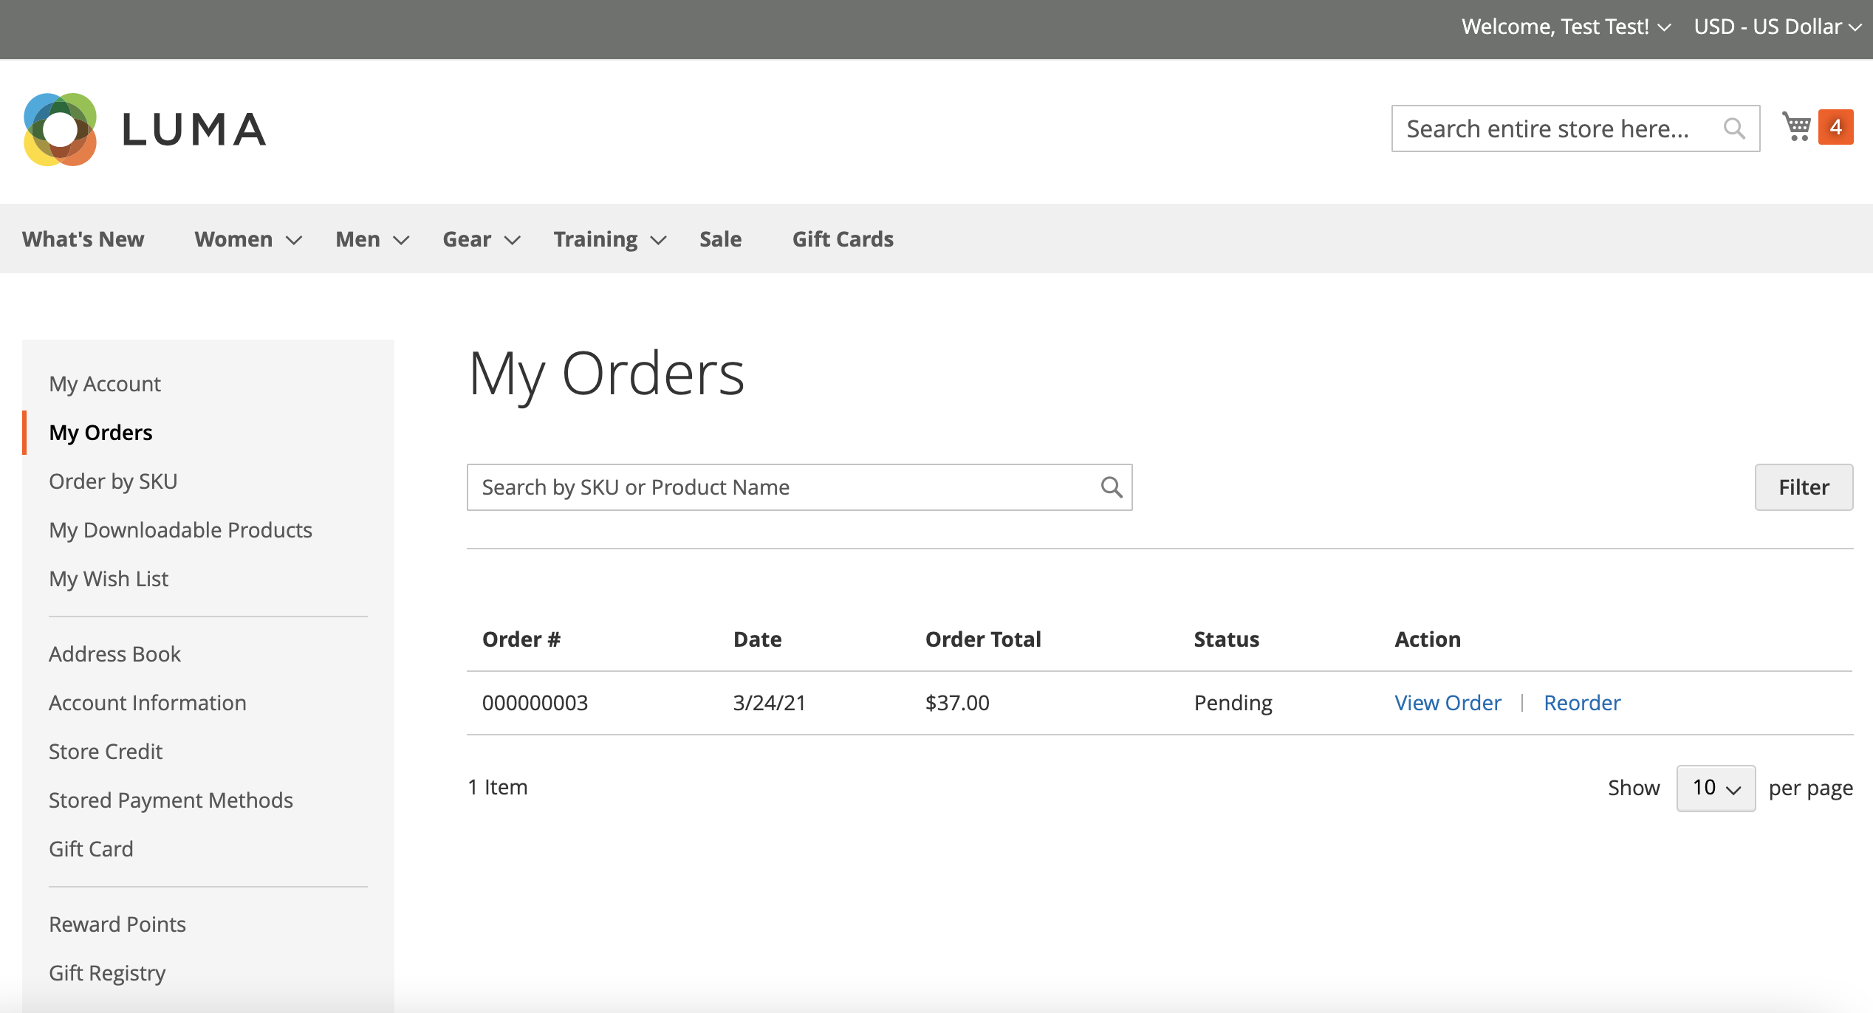The image size is (1873, 1013).
Task: Expand the Men category menu
Action: click(372, 239)
